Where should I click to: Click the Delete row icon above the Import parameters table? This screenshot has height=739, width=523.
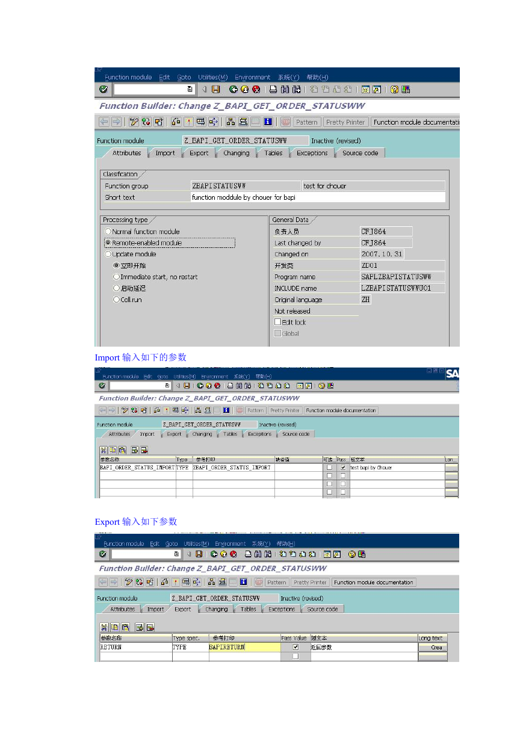(144, 450)
